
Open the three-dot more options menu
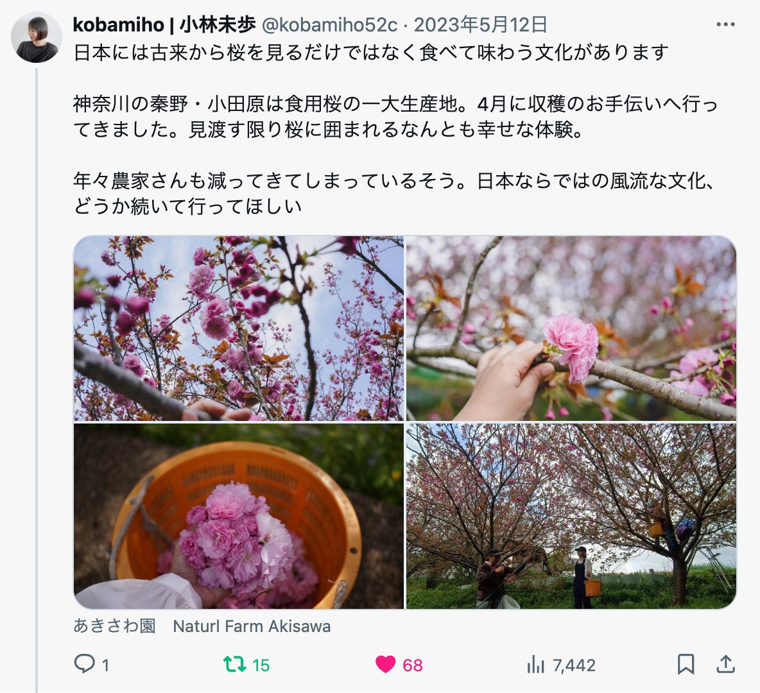(725, 24)
